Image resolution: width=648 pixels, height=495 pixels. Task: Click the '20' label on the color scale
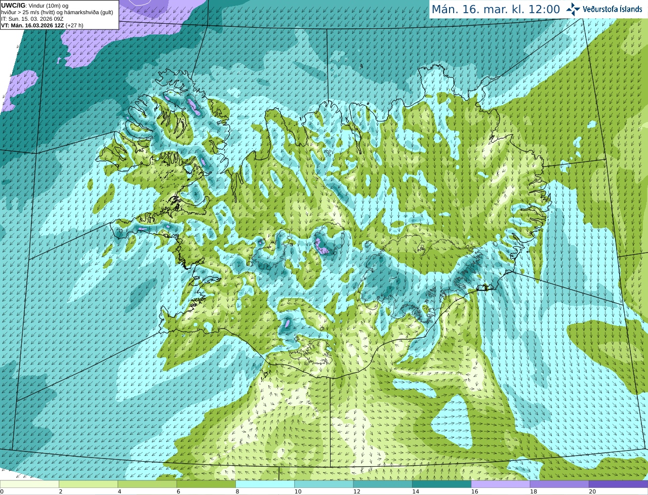(x=592, y=491)
